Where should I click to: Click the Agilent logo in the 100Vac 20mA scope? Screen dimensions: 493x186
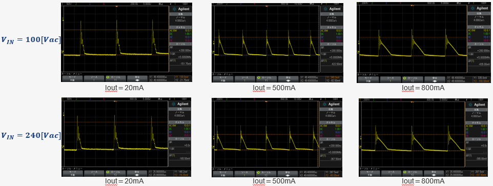coord(180,9)
